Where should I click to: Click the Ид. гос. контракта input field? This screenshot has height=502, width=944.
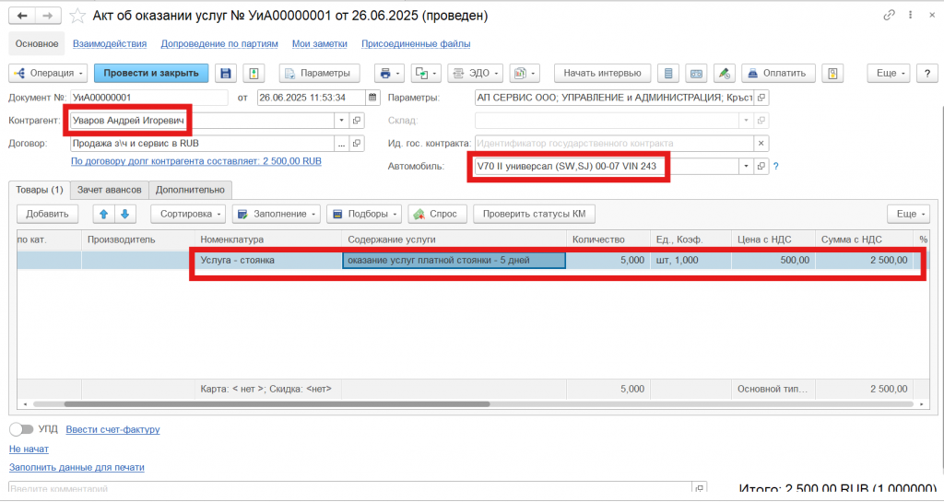(613, 144)
